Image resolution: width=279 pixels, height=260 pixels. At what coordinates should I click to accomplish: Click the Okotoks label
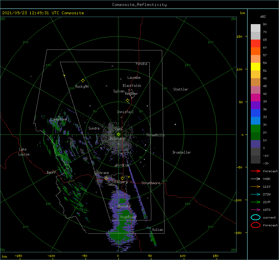(x=124, y=206)
